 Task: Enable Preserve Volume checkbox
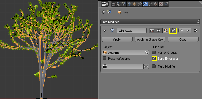[x=104, y=58]
